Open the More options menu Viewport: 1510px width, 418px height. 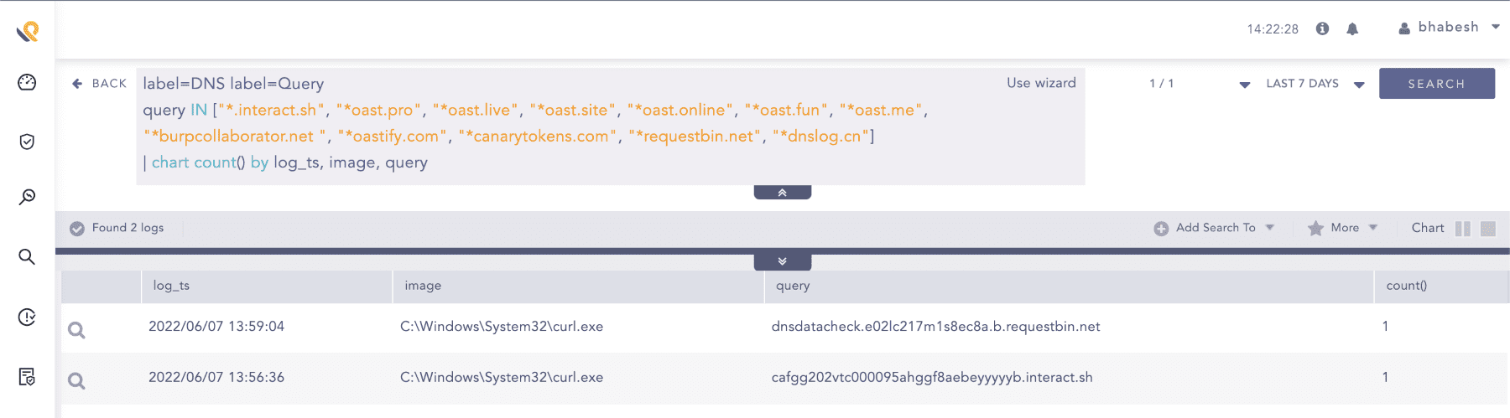coord(1343,228)
